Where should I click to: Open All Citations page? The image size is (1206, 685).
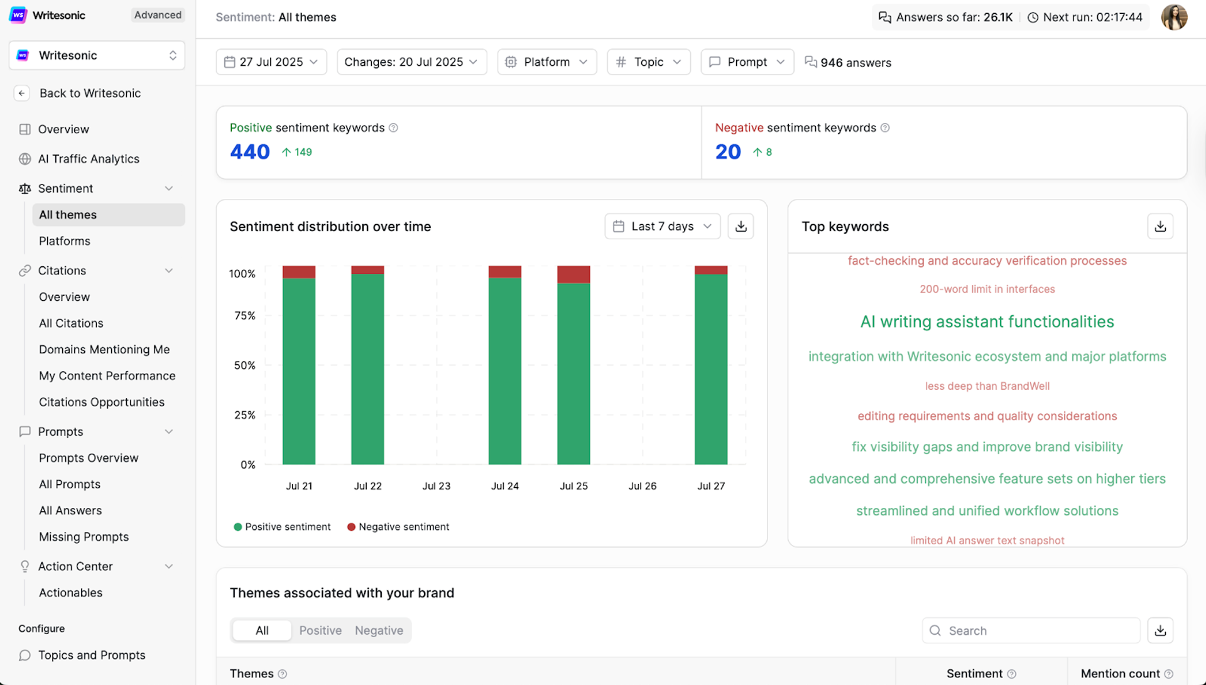(71, 323)
